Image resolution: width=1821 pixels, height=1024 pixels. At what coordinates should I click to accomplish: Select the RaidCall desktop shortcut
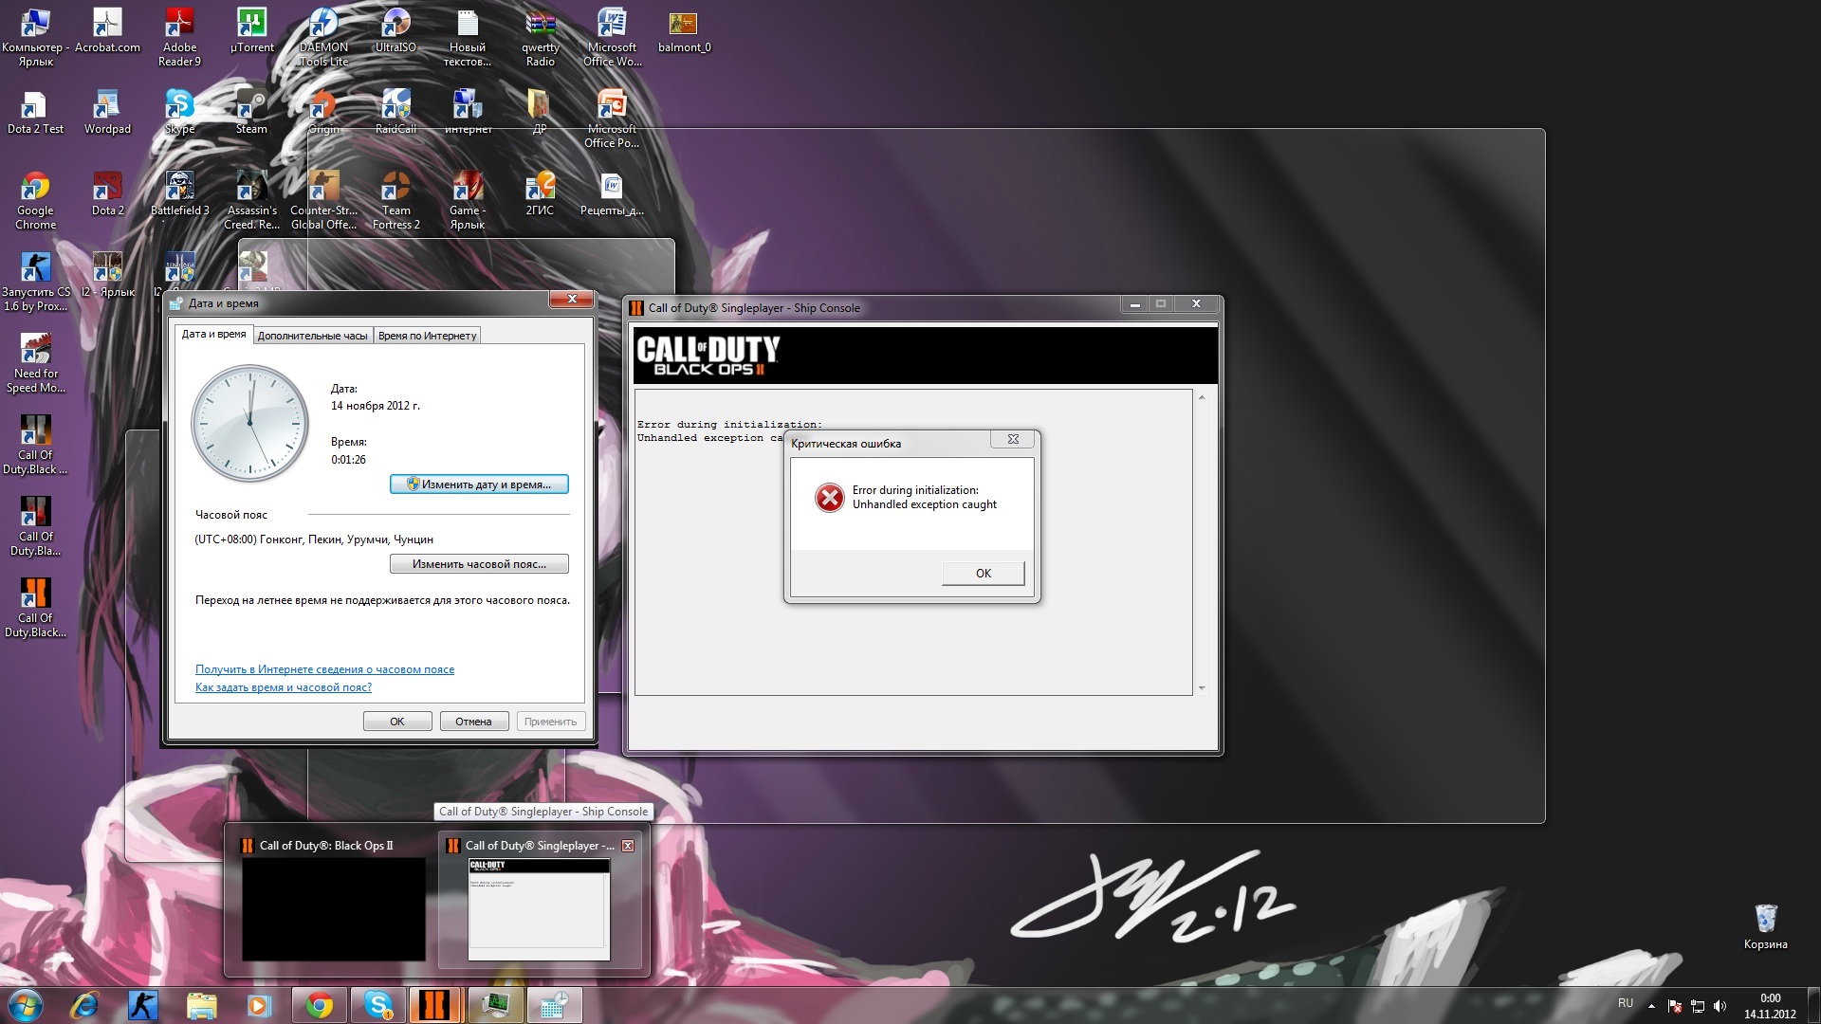coord(395,113)
